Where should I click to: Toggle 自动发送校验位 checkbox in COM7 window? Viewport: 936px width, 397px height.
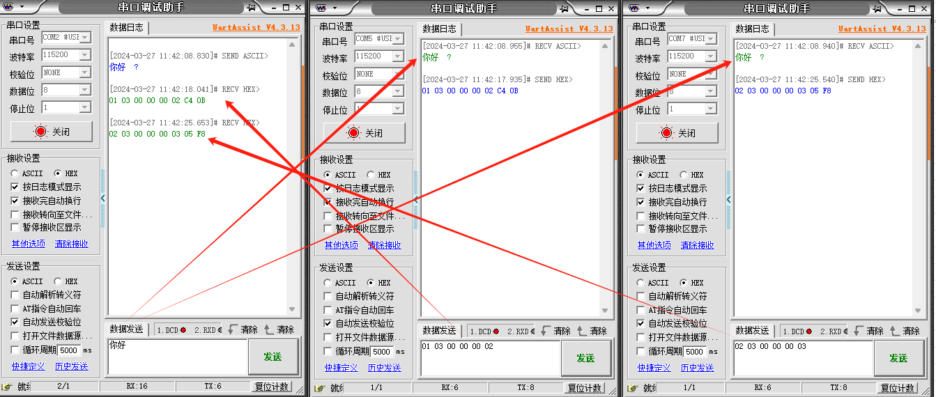(640, 324)
